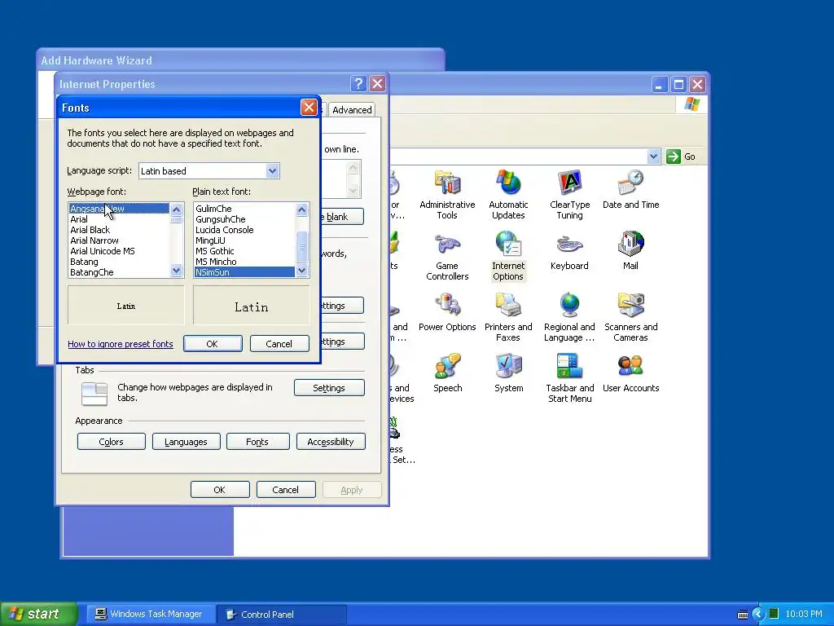
Task: Select GulimChe in Plain text font list
Action: (244, 209)
